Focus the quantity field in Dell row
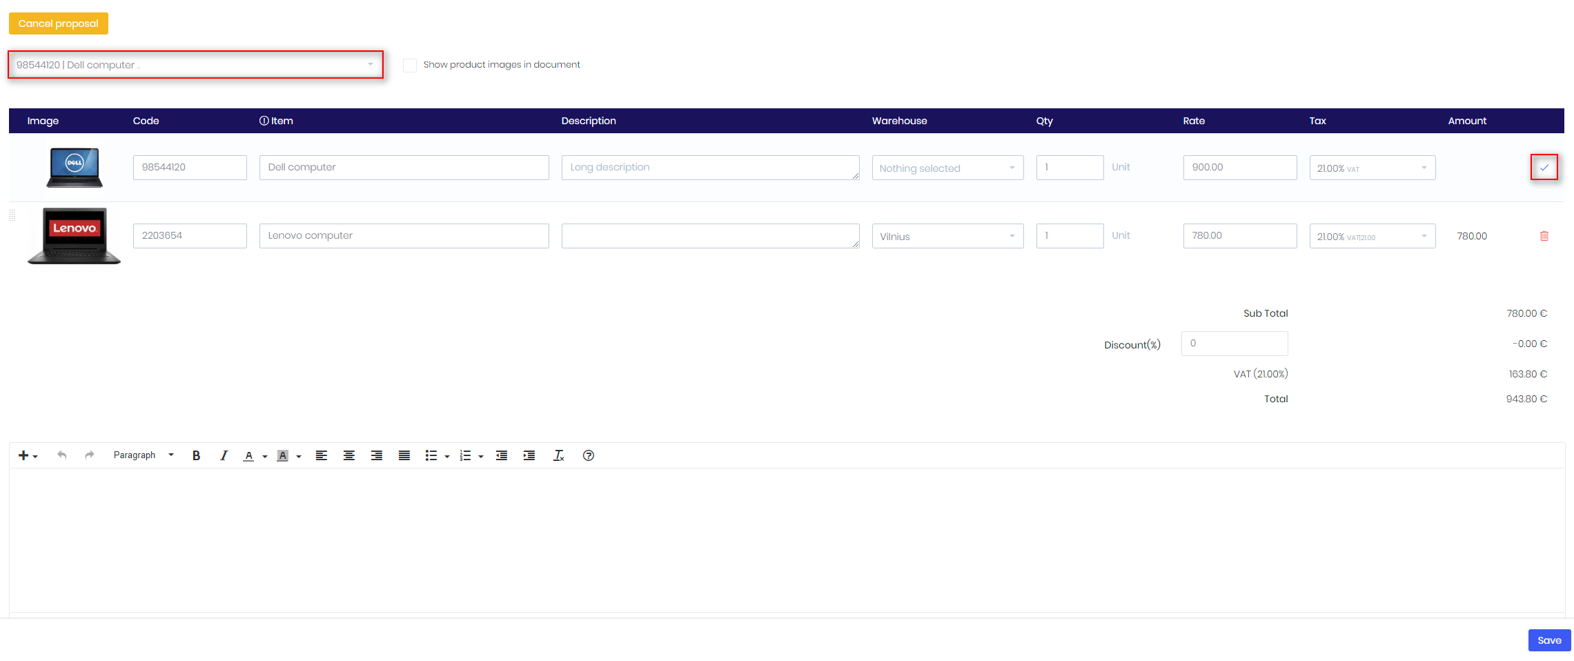Screen dimensions: 1574x661 point(1070,168)
